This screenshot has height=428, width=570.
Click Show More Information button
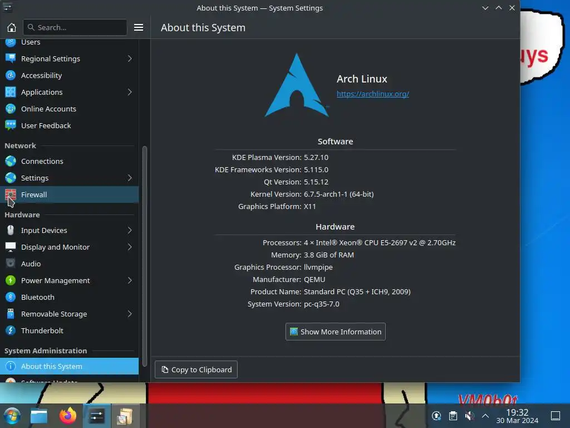click(335, 332)
